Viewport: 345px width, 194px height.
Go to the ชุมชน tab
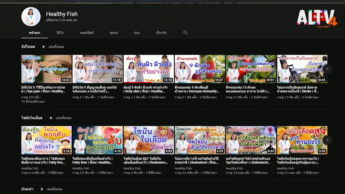coord(114,33)
